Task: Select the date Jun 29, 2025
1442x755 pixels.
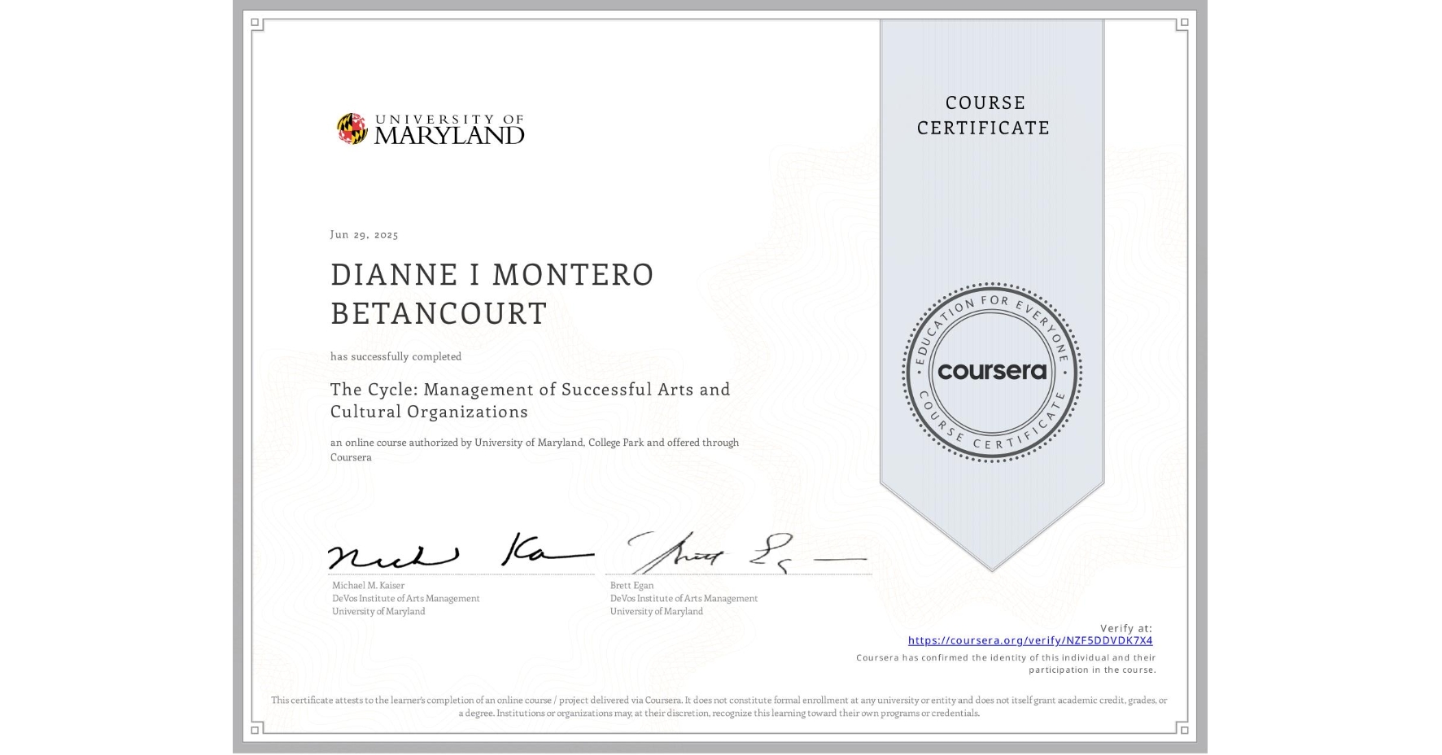Action: [x=365, y=234]
